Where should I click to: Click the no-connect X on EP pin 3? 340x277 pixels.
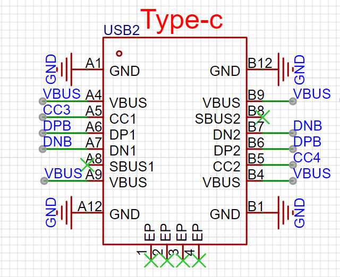[183, 261]
